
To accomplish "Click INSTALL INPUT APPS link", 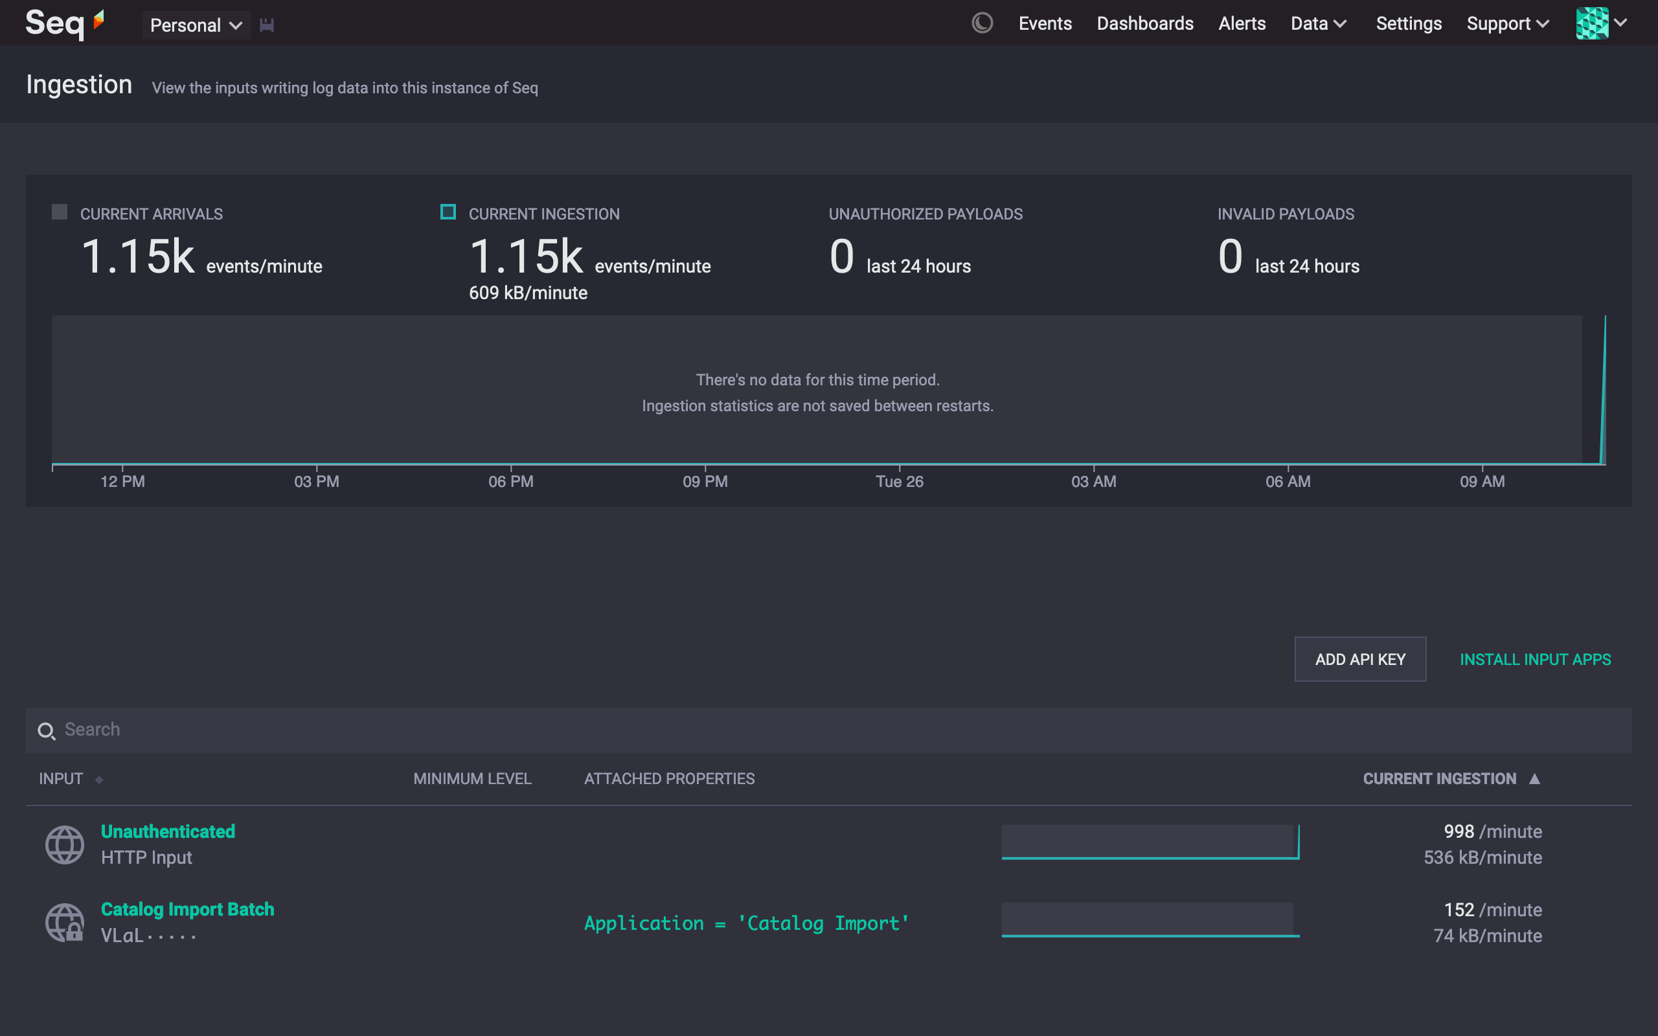I will 1535,658.
